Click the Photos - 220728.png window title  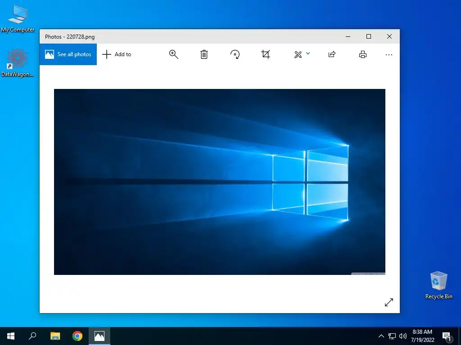[70, 37]
